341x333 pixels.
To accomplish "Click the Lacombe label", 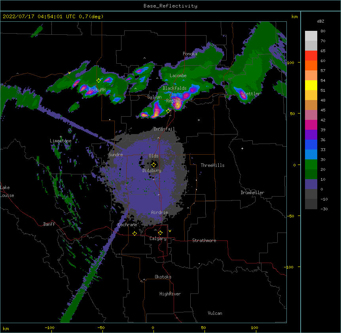I will (178, 76).
